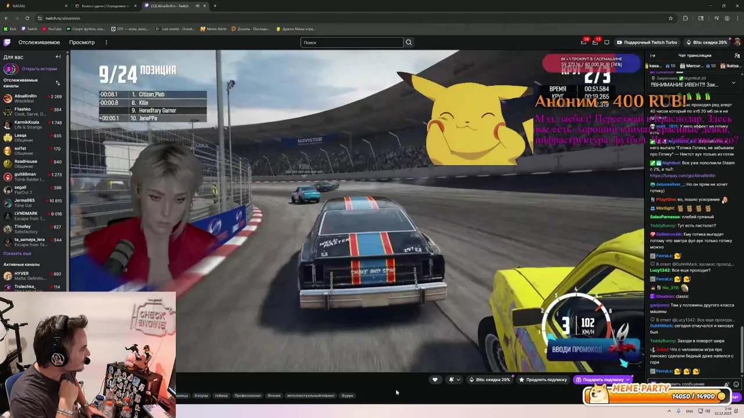Click the Bits: скидка 29% button under the stream

coord(489,380)
